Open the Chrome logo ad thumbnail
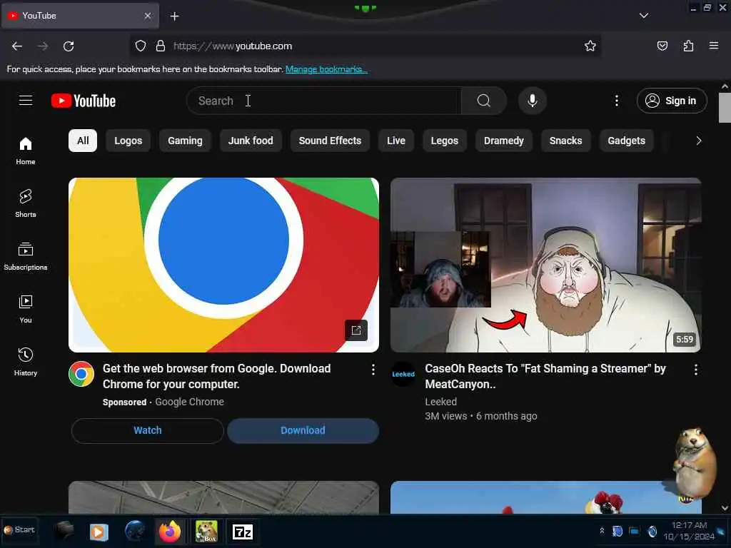This screenshot has height=548, width=731. point(223,265)
